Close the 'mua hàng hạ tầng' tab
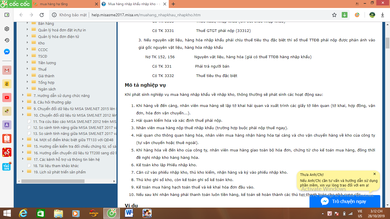Screen dimensions: 390x219 coord(96,4)
